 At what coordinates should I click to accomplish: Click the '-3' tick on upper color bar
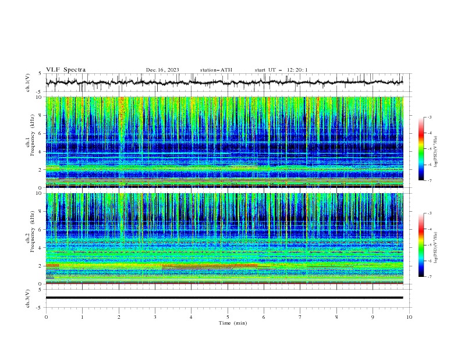[430, 117]
